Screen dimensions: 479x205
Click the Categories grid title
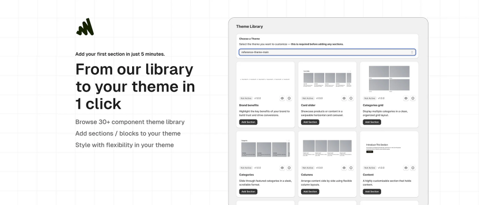pos(373,105)
